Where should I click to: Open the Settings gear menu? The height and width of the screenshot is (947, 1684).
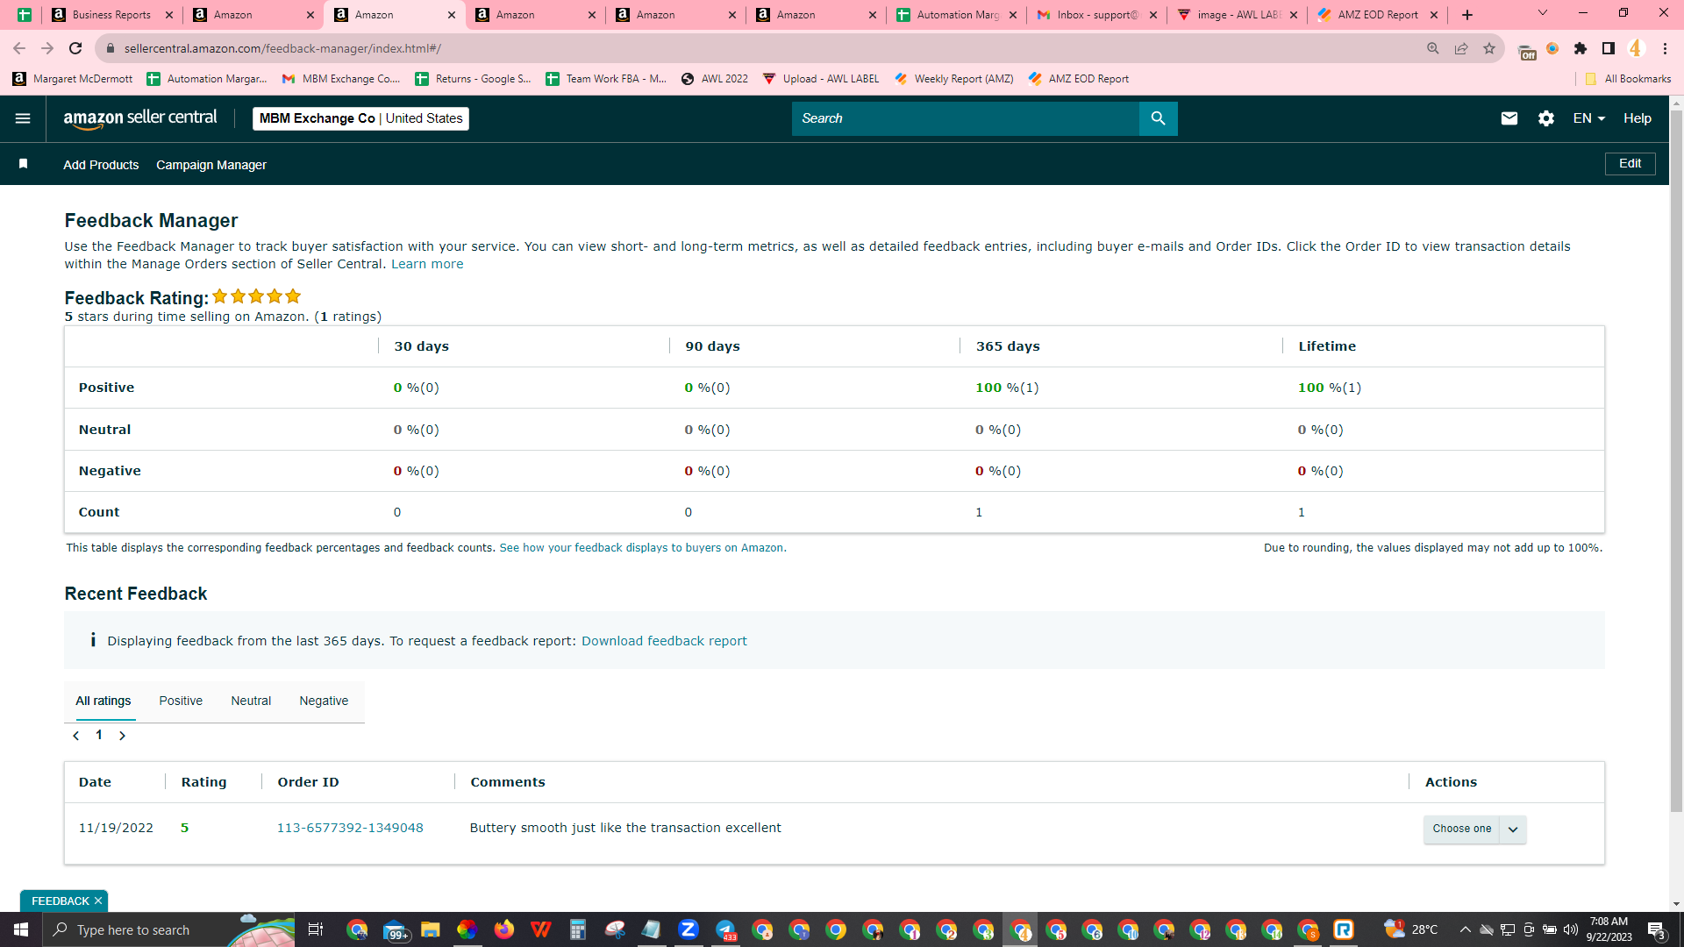[x=1545, y=118]
